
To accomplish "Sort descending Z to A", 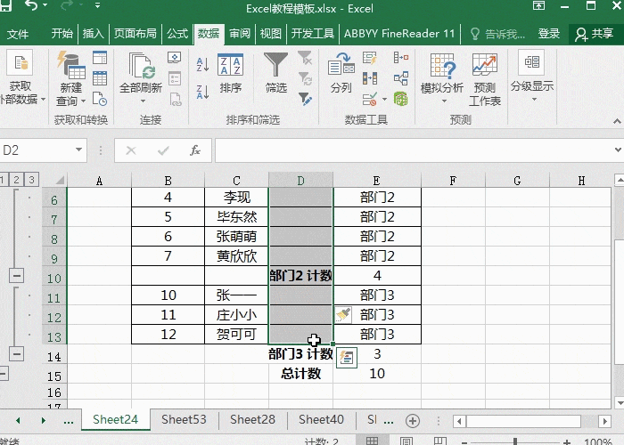I will [x=202, y=92].
